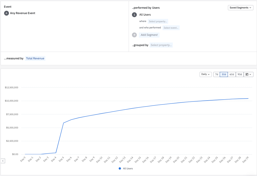The image size is (257, 176).
Task: Click the Add Segment button
Action: [149, 35]
